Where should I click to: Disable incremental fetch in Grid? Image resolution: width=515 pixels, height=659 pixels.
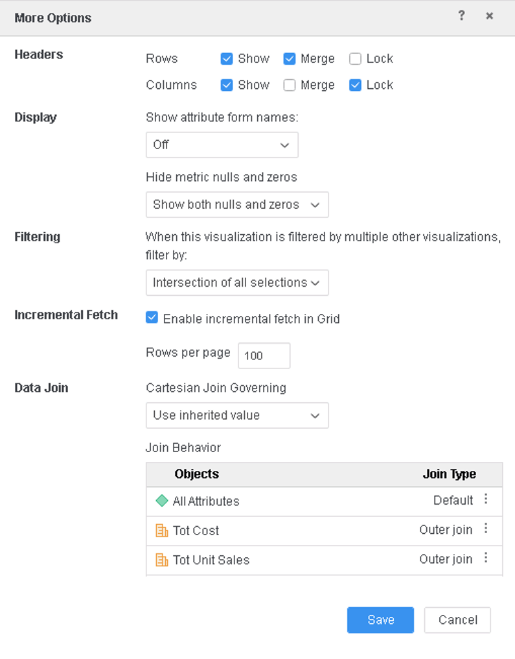click(152, 318)
